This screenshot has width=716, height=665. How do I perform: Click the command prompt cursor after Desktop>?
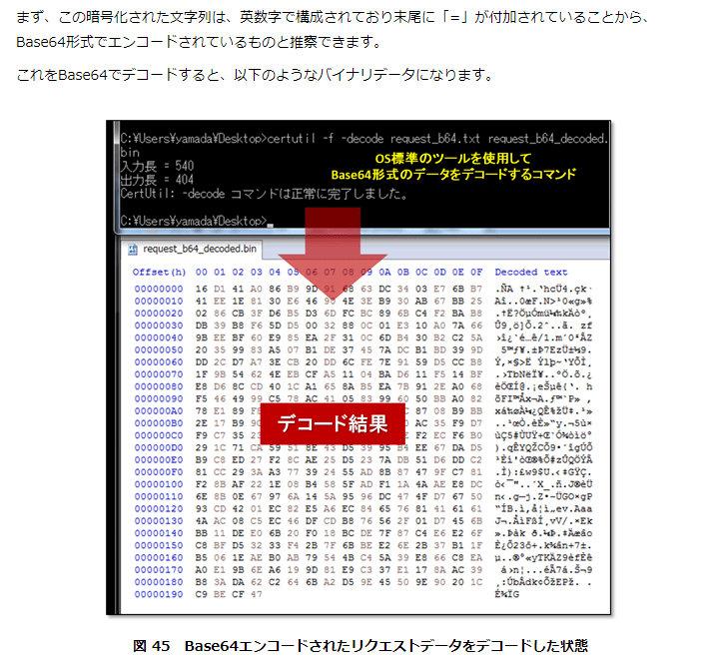click(x=272, y=221)
